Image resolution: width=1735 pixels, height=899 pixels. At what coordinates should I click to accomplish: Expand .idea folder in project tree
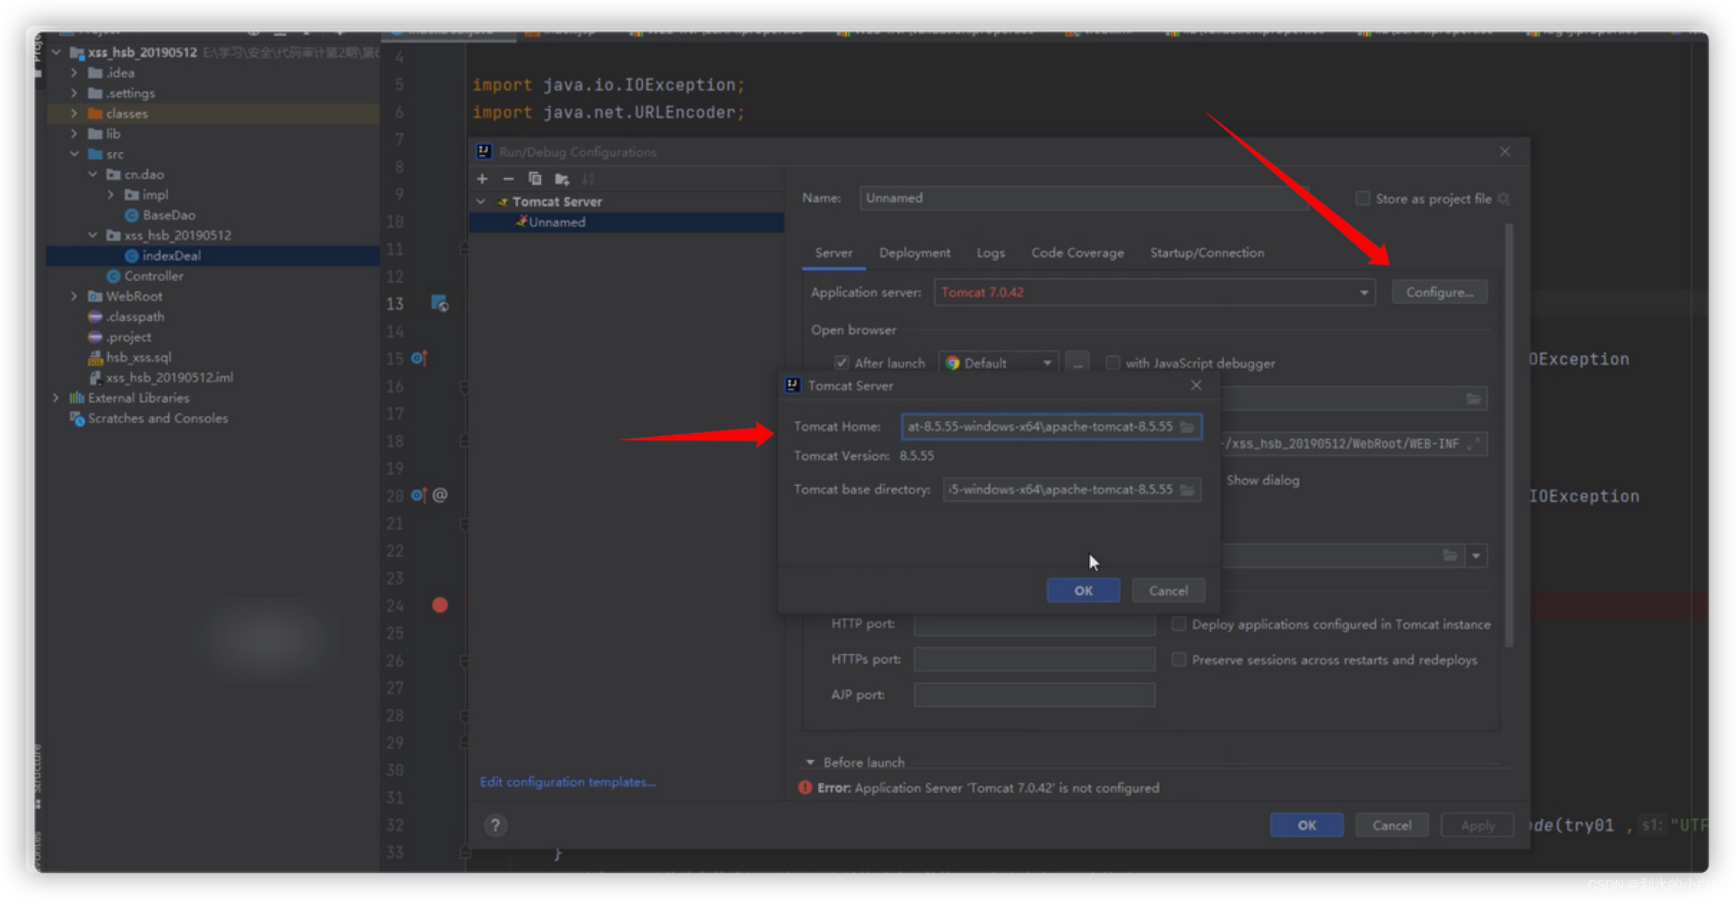pyautogui.click(x=74, y=72)
